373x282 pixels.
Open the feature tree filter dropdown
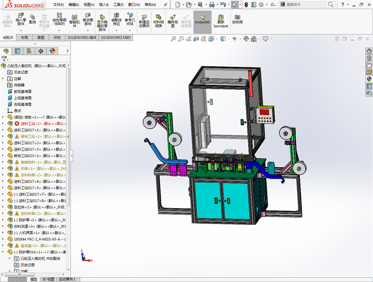click(x=5, y=59)
